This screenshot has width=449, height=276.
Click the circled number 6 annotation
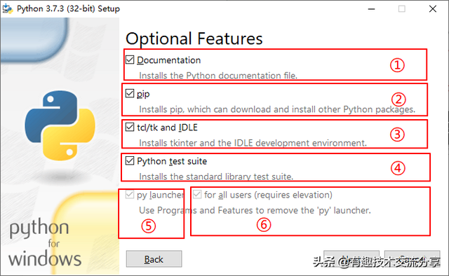(x=264, y=225)
